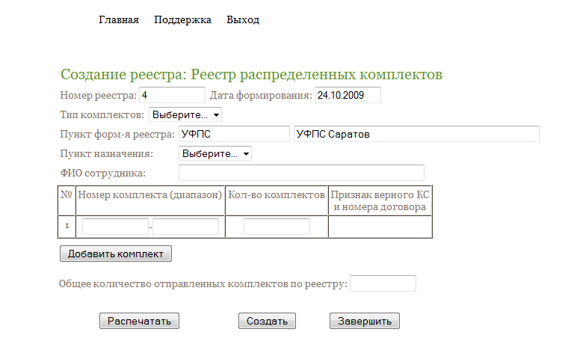The width and height of the screenshot is (574, 347).
Task: Click the Дата формирования field
Action: point(348,95)
